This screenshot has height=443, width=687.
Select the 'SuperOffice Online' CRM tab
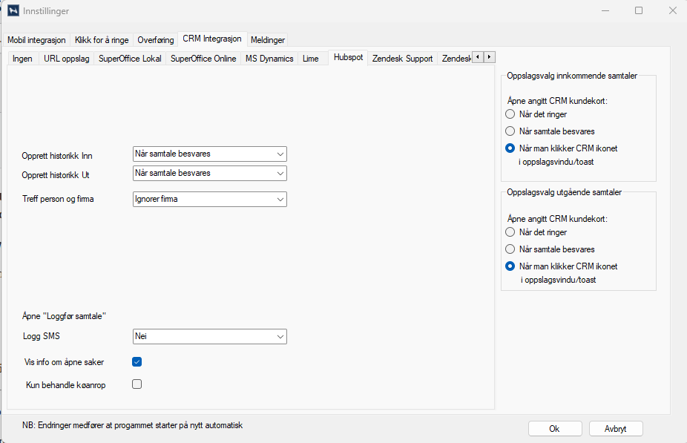point(203,59)
